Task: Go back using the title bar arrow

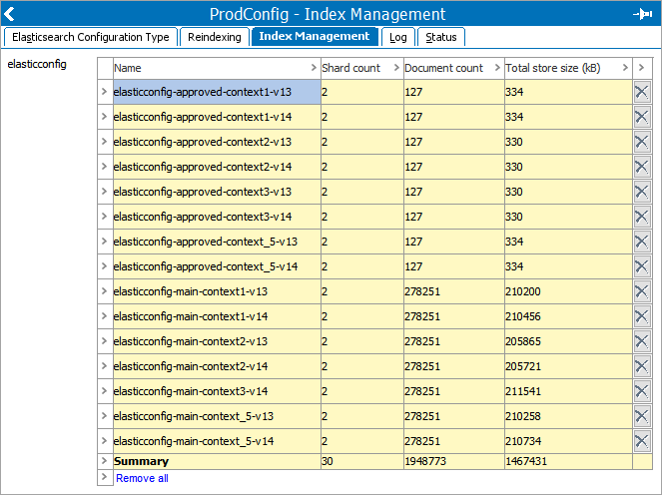Action: tap(11, 14)
